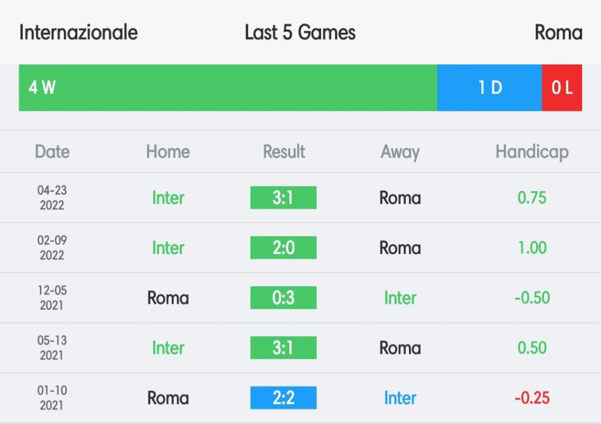This screenshot has width=601, height=424.
Task: Click the green 4 W wins bar
Action: (228, 88)
